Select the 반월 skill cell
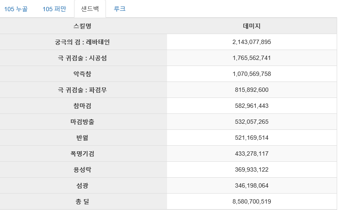The image size is (338, 210). (x=82, y=138)
